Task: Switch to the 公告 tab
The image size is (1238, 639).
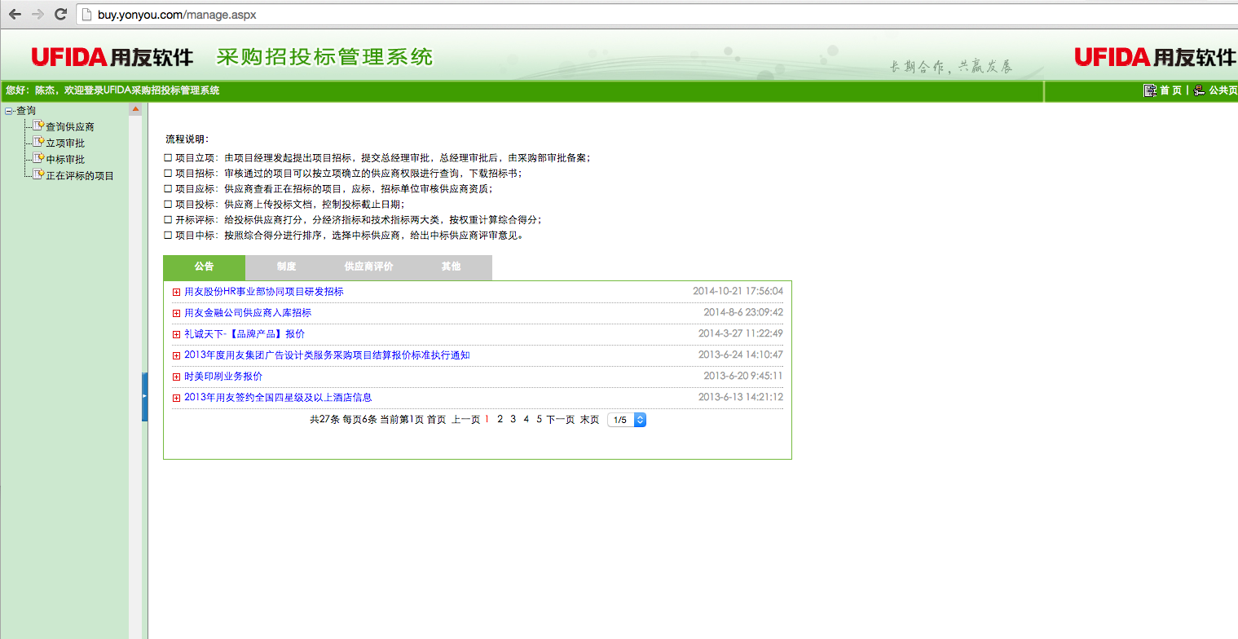Action: pyautogui.click(x=205, y=267)
